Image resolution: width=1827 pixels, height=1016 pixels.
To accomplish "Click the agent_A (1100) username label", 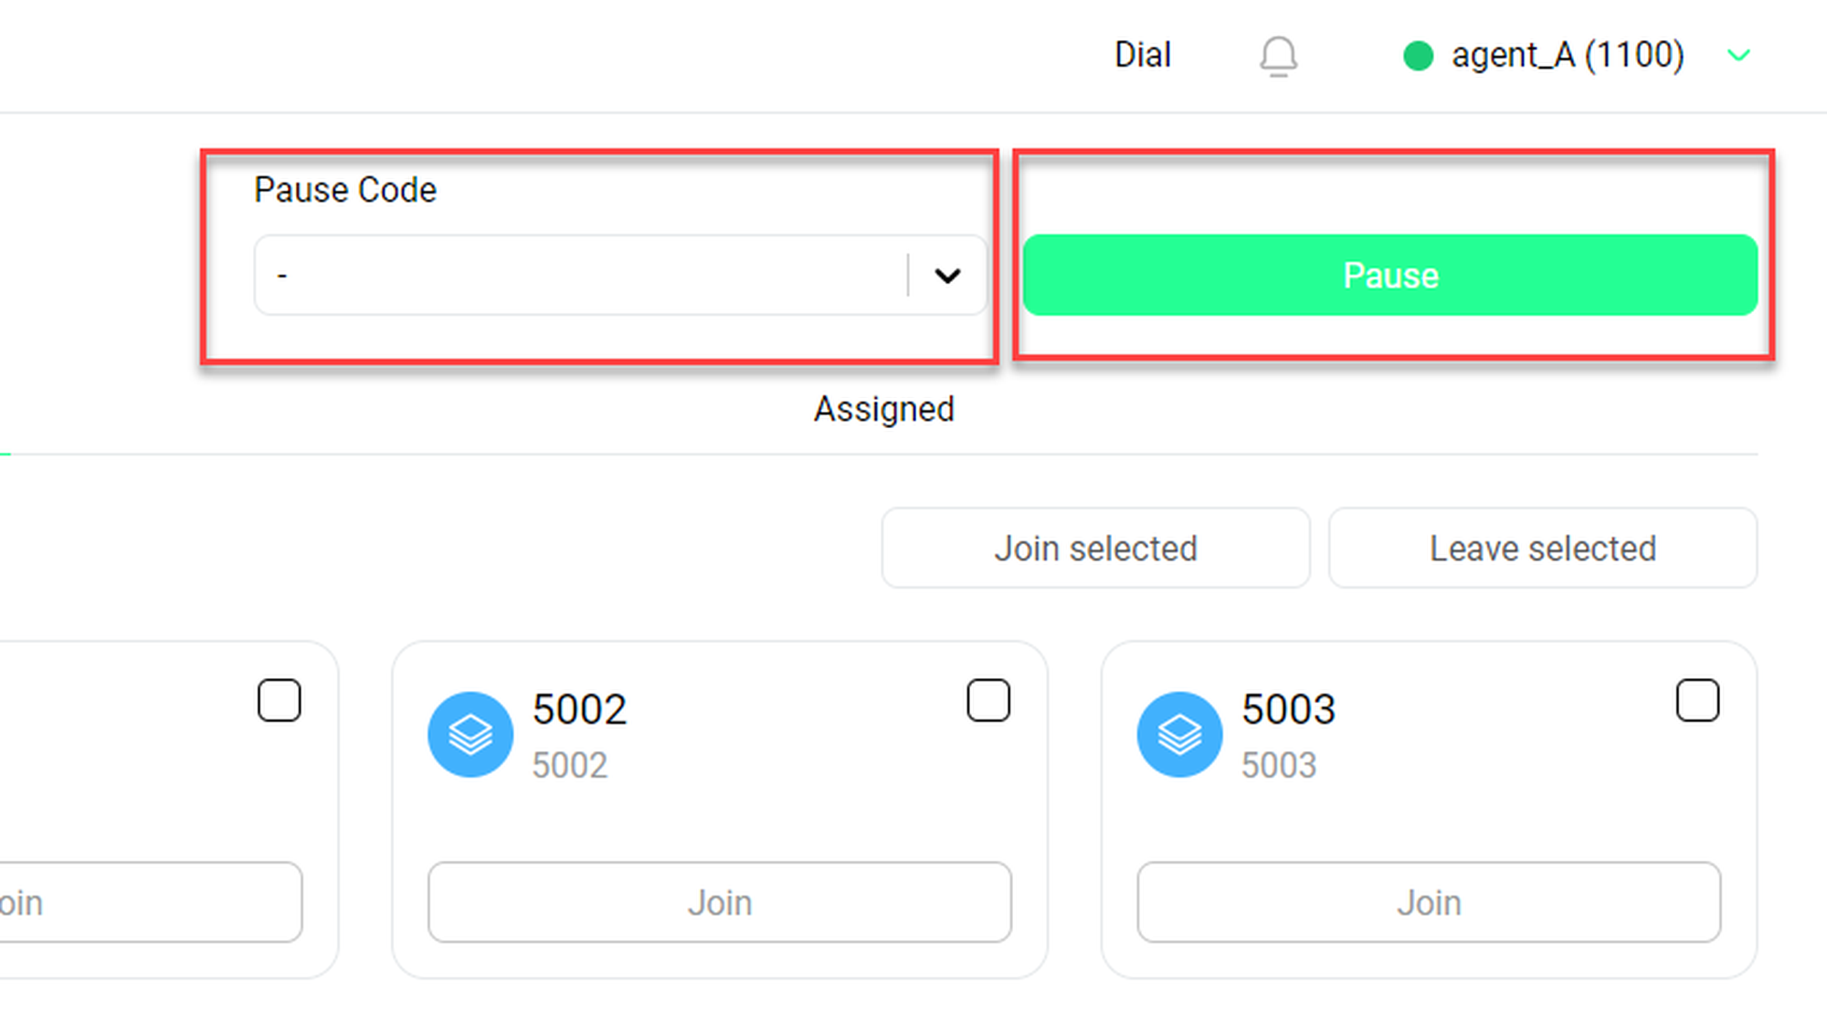I will (x=1568, y=56).
